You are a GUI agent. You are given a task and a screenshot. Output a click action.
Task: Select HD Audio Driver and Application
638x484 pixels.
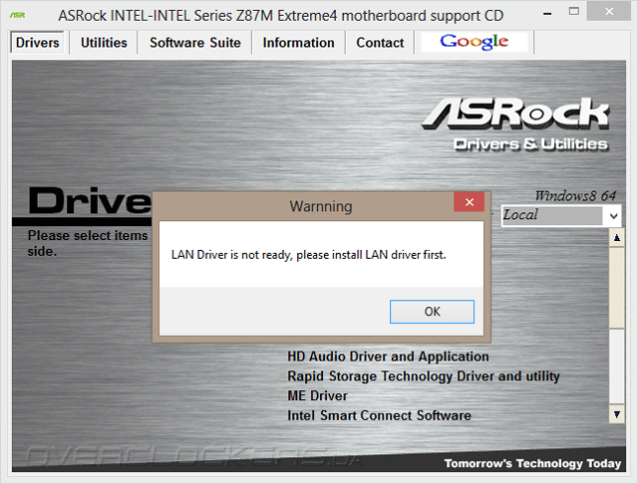[388, 357]
